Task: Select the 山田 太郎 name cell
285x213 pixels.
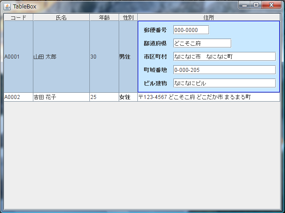Action: coord(61,57)
